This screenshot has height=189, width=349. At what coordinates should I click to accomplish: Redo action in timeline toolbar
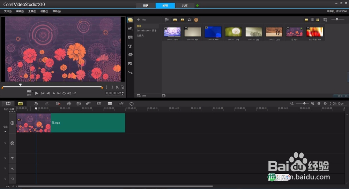coord(47,103)
